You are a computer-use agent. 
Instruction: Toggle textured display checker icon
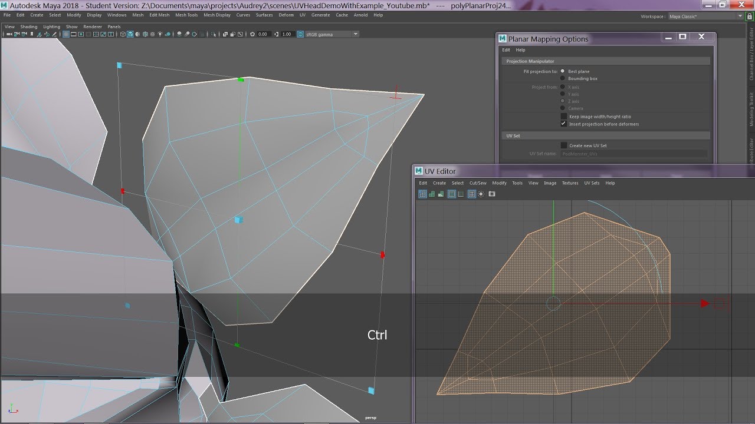tap(153, 34)
